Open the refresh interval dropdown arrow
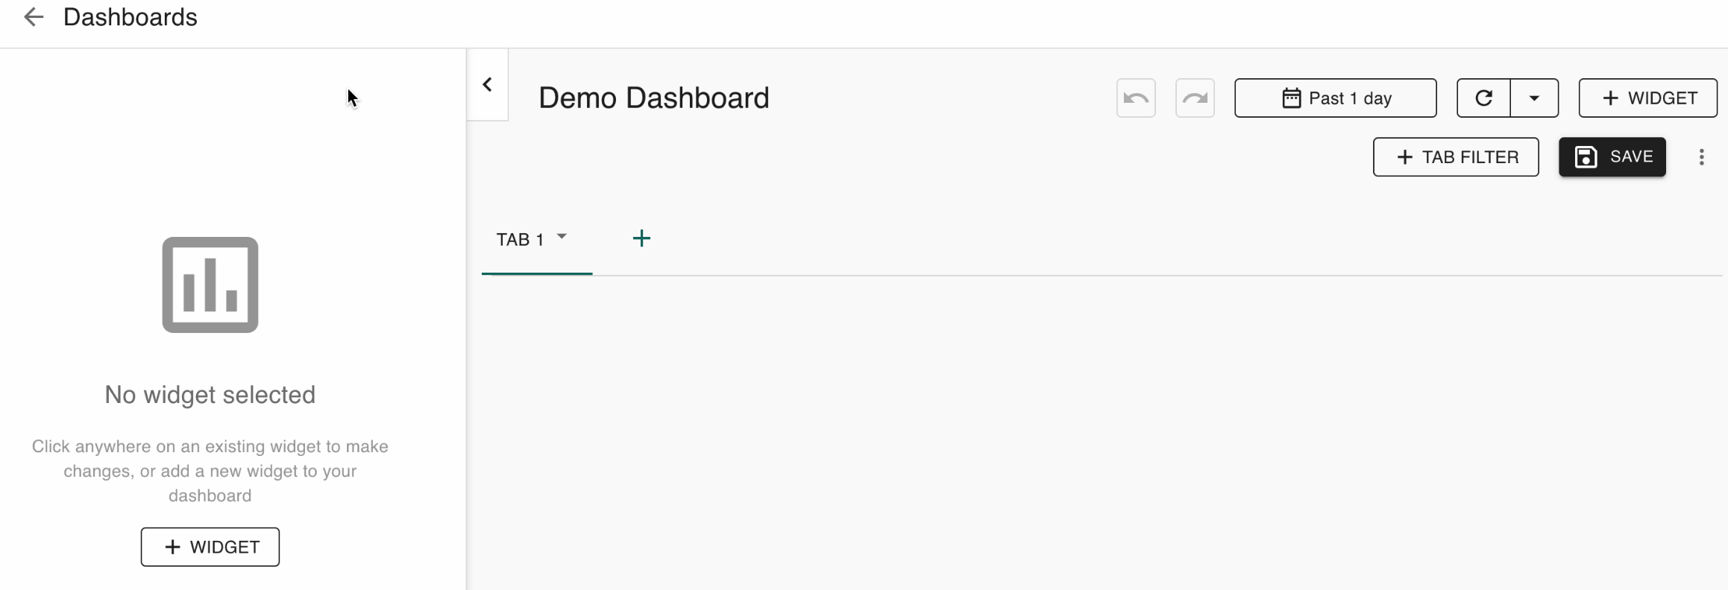Screen dimensions: 1728x590 pos(1534,98)
